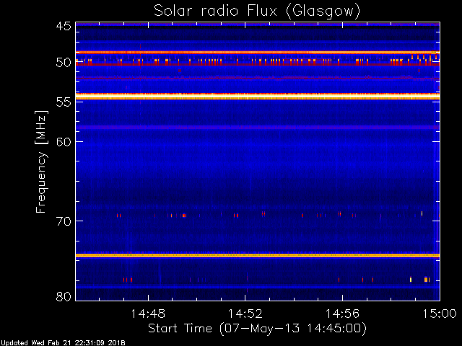Viewport: 462px width, 346px height.
Task: Click the Start Time (07-May-13 14:45:00) label
Action: [x=257, y=329]
